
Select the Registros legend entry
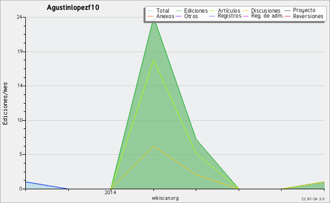pyautogui.click(x=229, y=16)
